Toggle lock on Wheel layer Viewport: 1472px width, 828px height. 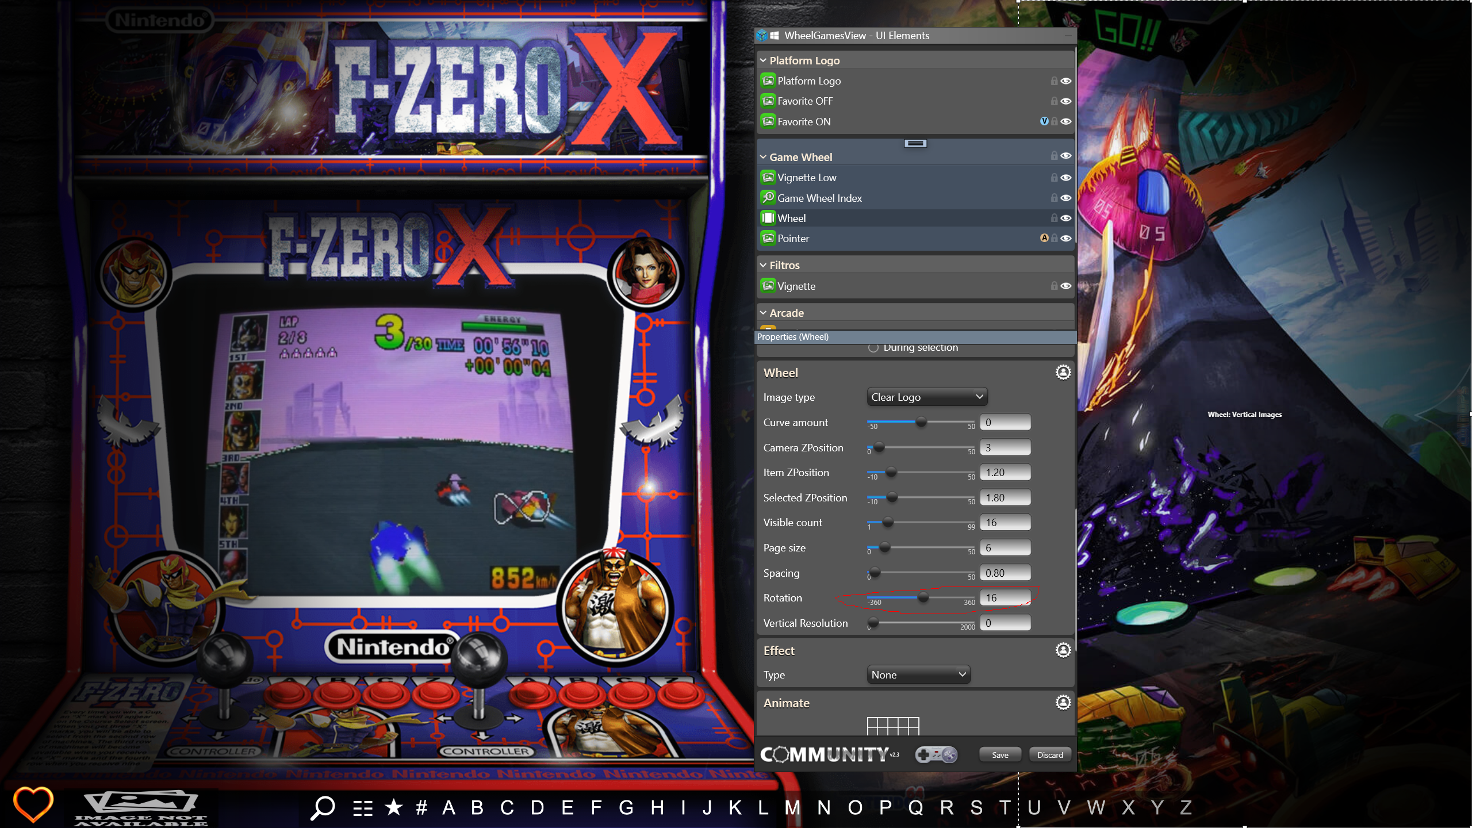pos(1054,218)
